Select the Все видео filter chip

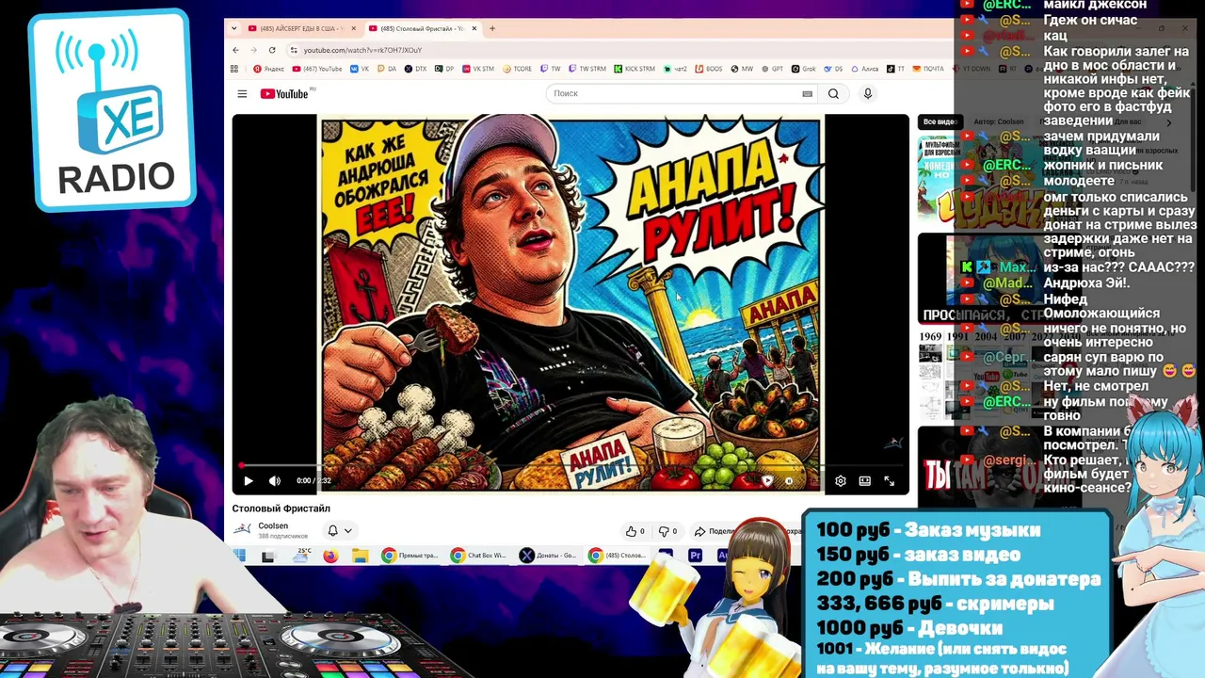(x=940, y=121)
